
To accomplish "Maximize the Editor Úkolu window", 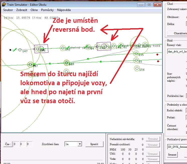I will pos(149,5).
